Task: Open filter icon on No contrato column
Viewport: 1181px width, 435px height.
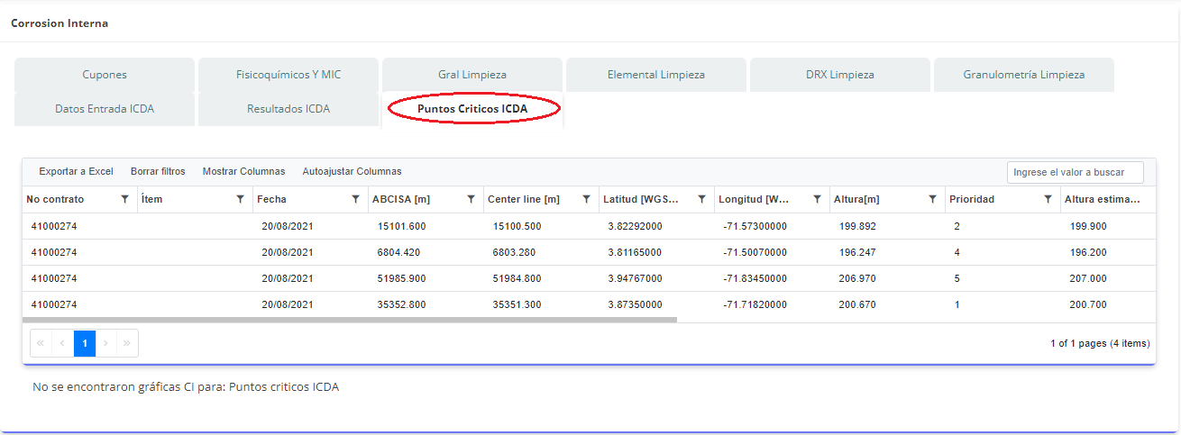Action: click(124, 199)
